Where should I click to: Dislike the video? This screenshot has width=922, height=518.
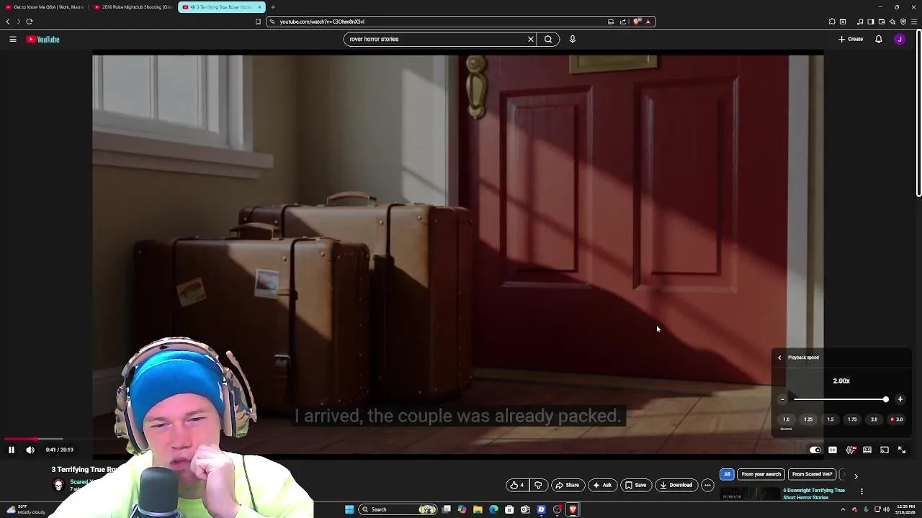coord(538,485)
